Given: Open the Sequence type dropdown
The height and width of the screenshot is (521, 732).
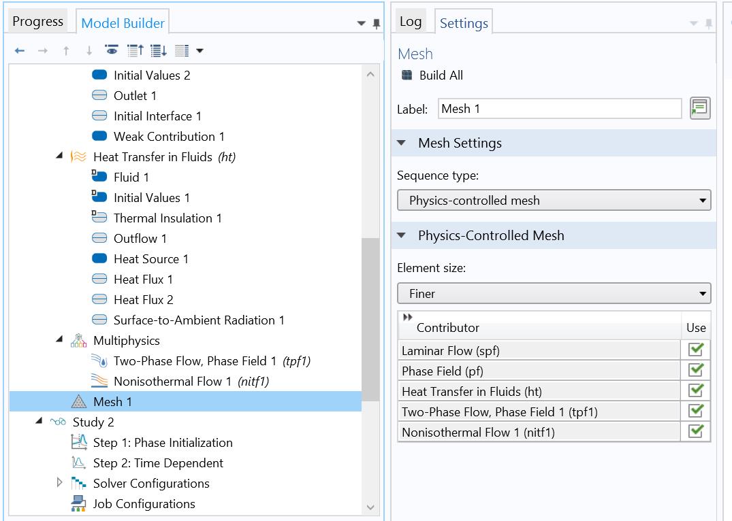Looking at the screenshot, I should point(554,201).
